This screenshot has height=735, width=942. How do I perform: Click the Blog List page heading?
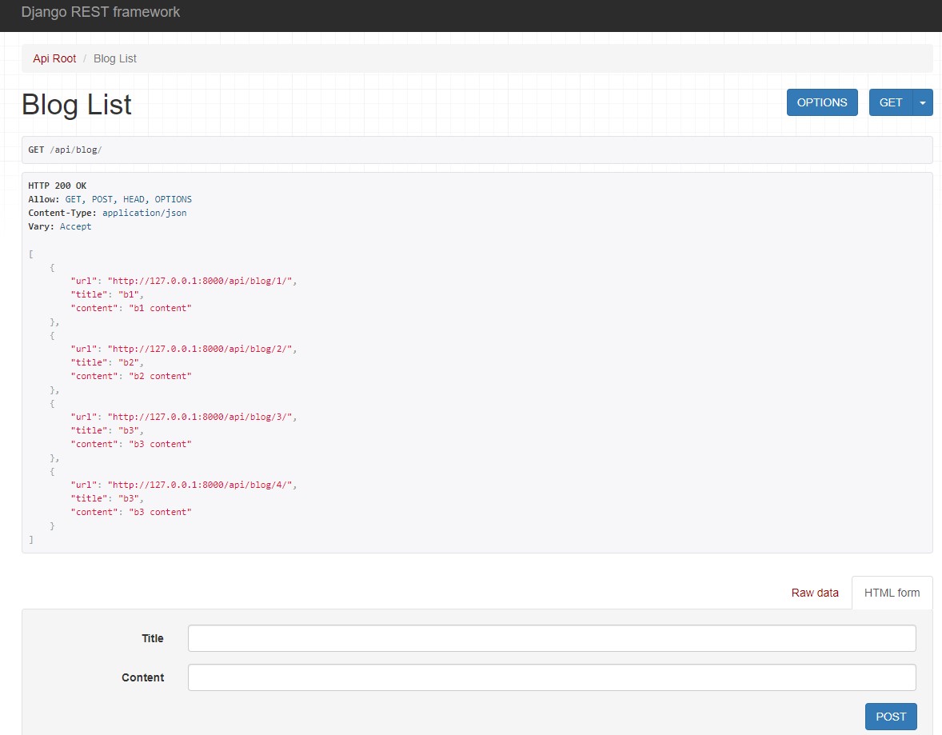tap(76, 105)
